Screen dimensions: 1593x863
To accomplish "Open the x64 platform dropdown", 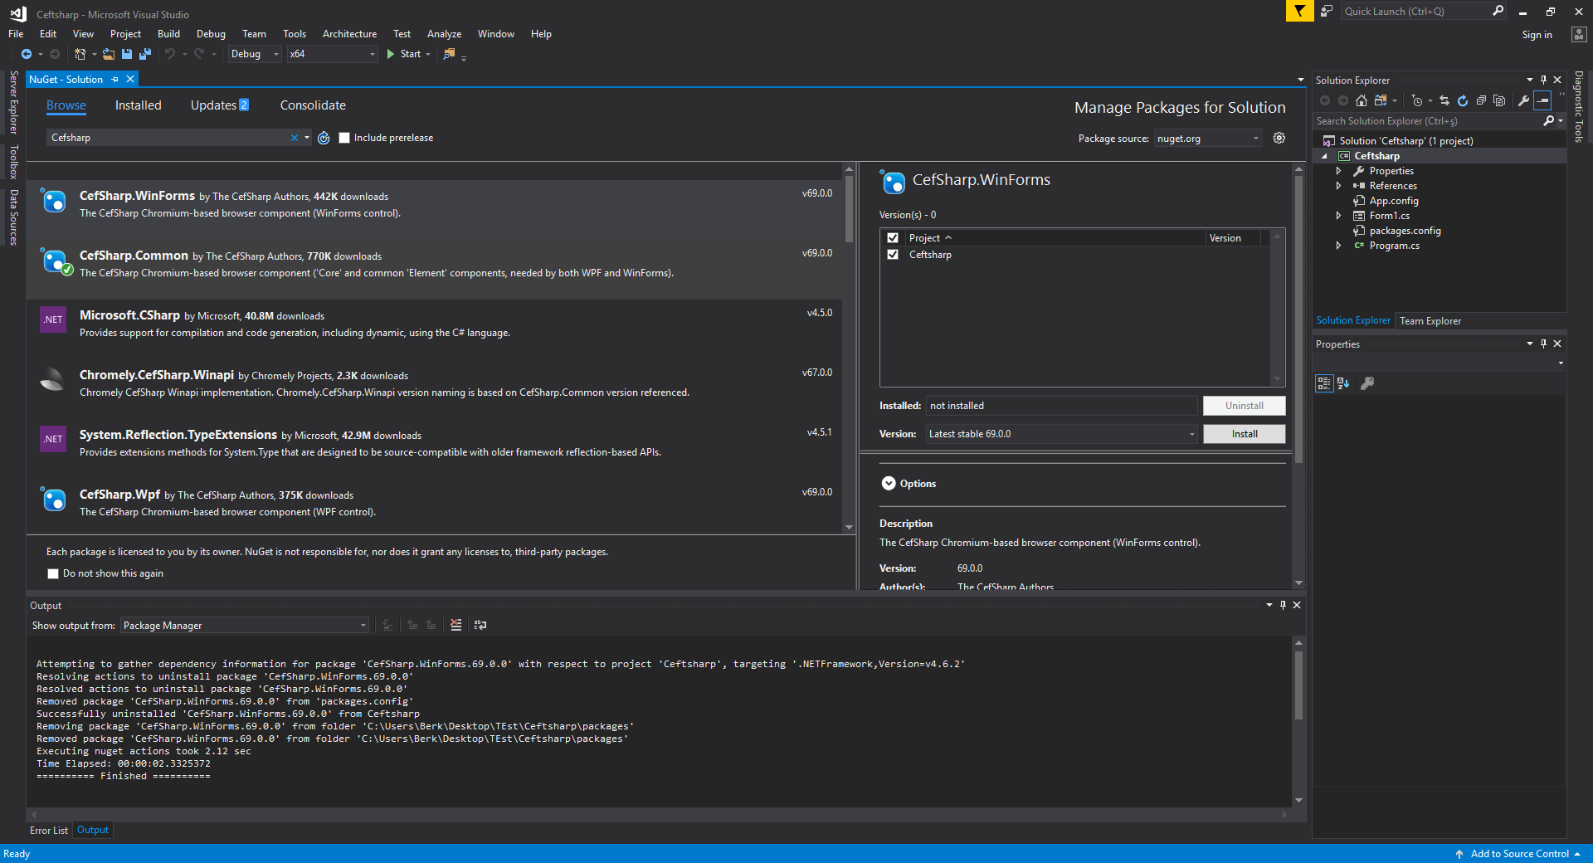I will pos(332,54).
